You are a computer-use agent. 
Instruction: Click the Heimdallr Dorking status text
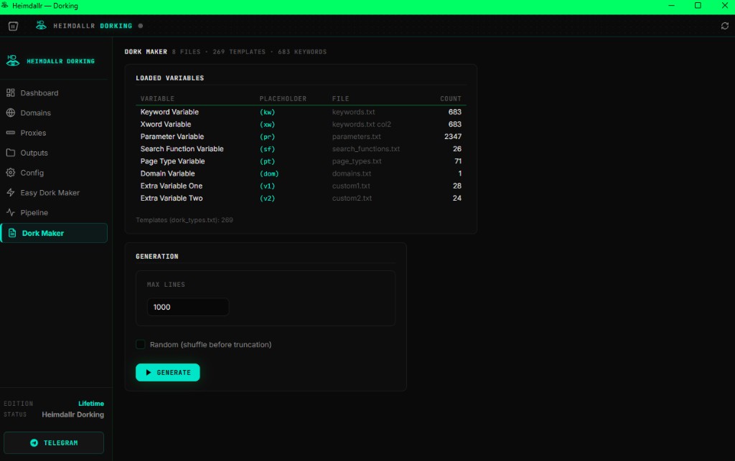pyautogui.click(x=72, y=414)
